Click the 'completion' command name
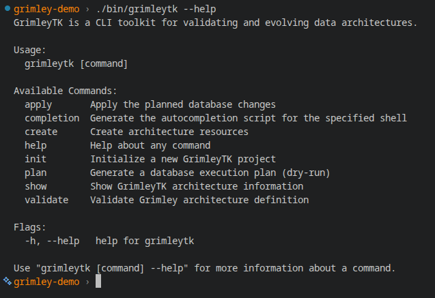The width and height of the screenshot is (435, 298). (x=52, y=119)
